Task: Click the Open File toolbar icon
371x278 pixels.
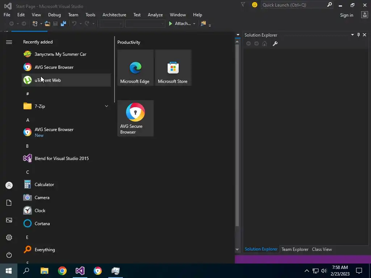Action: pyautogui.click(x=47, y=24)
